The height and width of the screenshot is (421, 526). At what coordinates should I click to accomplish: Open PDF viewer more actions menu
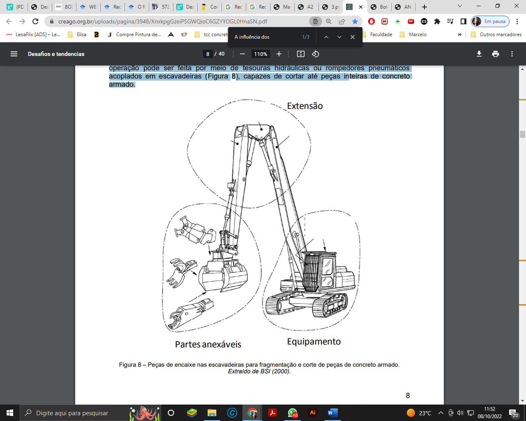pyautogui.click(x=512, y=54)
